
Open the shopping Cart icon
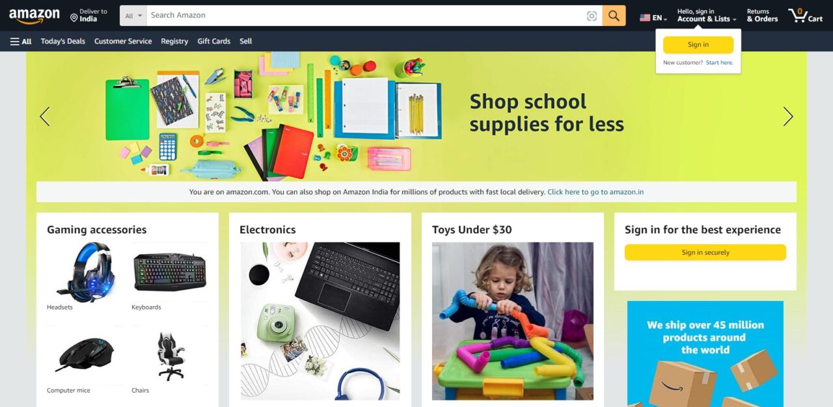click(805, 15)
